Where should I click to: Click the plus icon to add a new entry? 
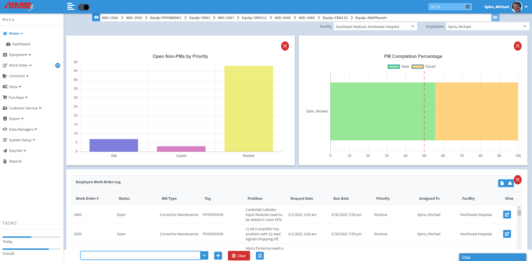[218, 255]
